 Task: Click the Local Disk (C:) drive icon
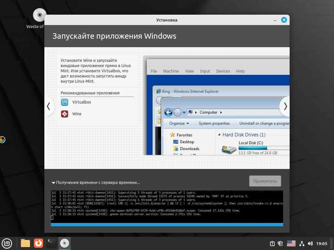point(229,150)
